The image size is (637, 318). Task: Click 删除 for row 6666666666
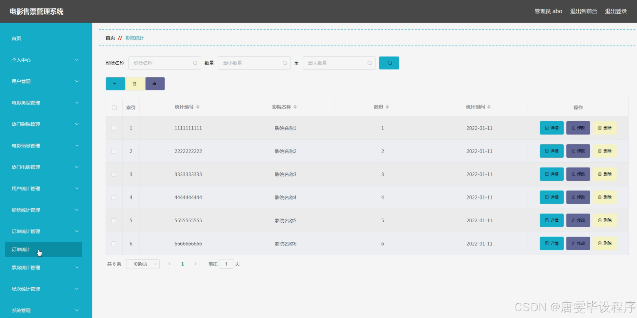click(x=605, y=244)
